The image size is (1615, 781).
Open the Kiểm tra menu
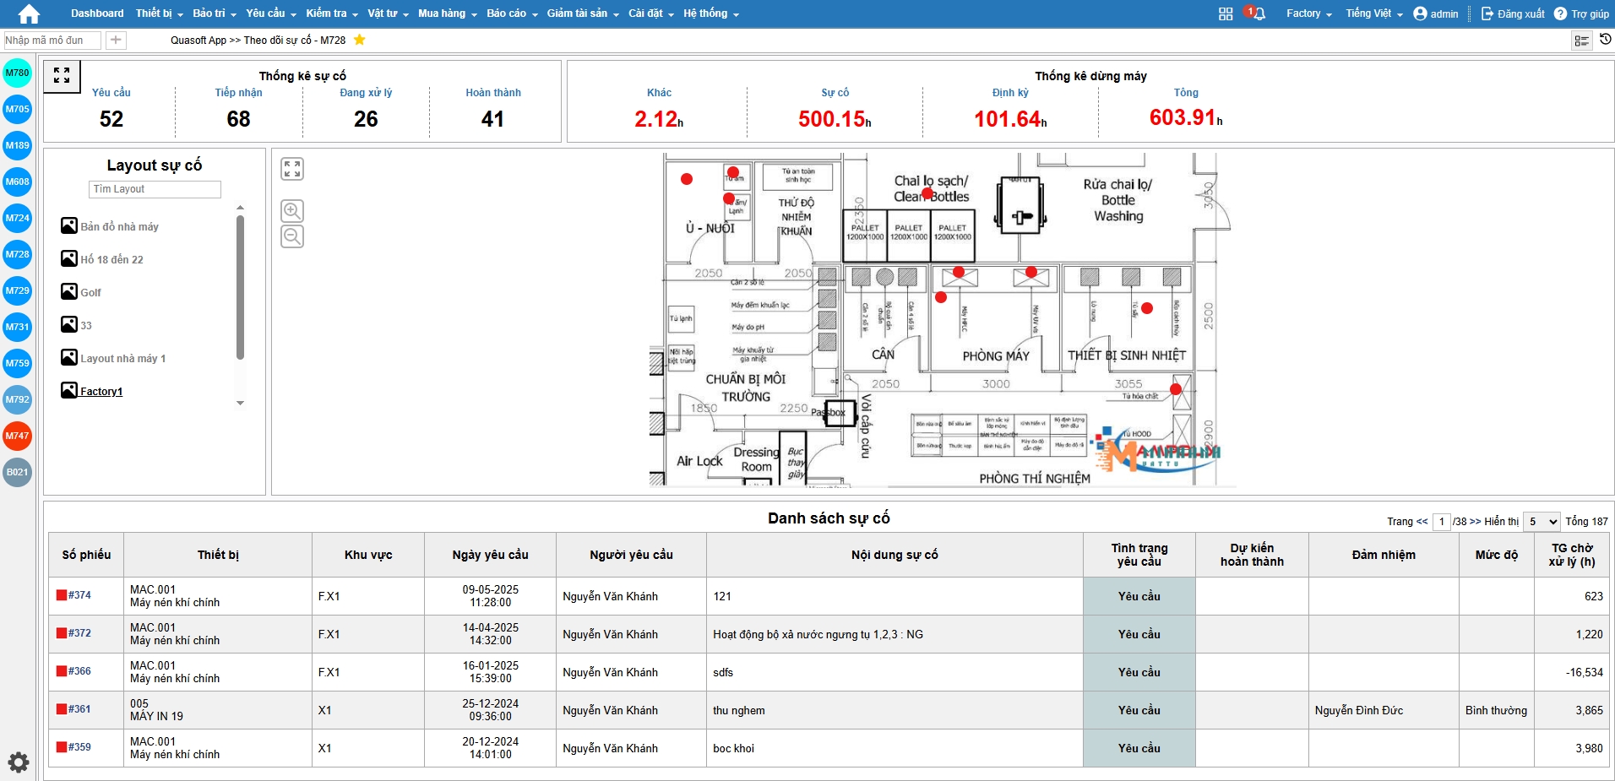(x=331, y=14)
